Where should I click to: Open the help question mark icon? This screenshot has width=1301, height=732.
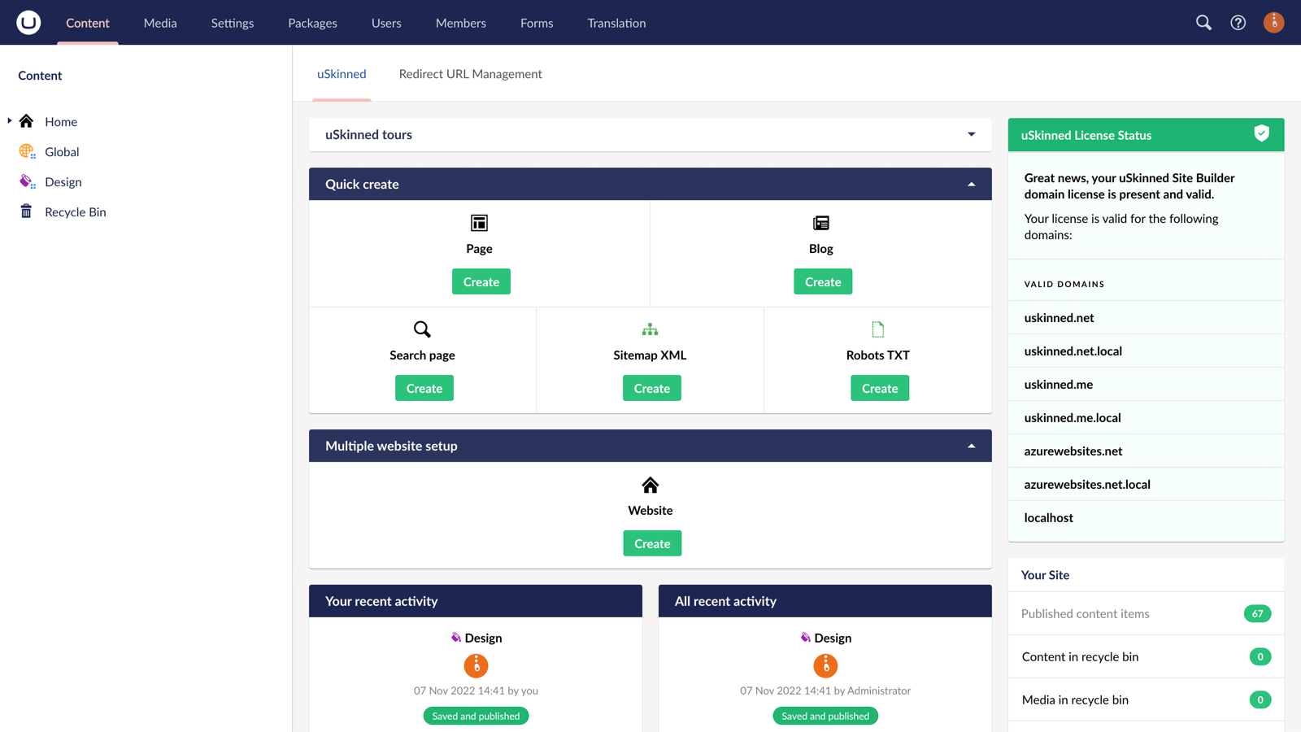1238,23
